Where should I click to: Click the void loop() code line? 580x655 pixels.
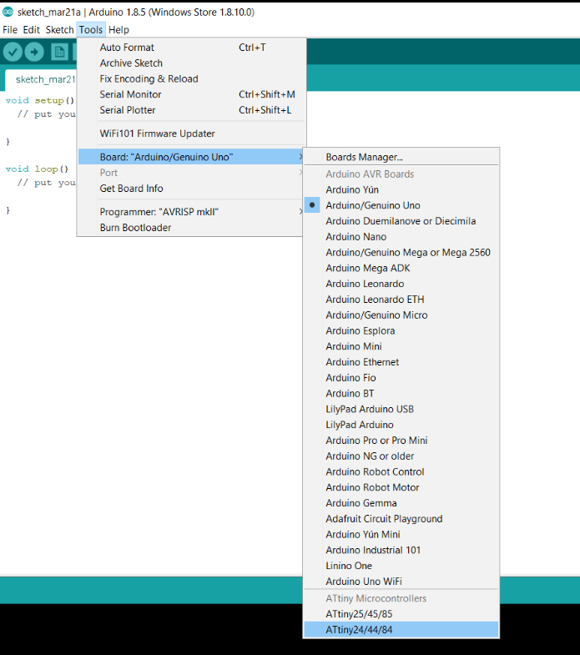point(37,169)
